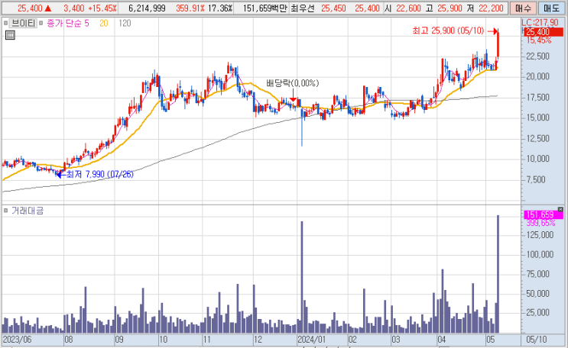This screenshot has width=568, height=348.
Task: Open the grid chart icon below 브이티
Action: (10, 35)
